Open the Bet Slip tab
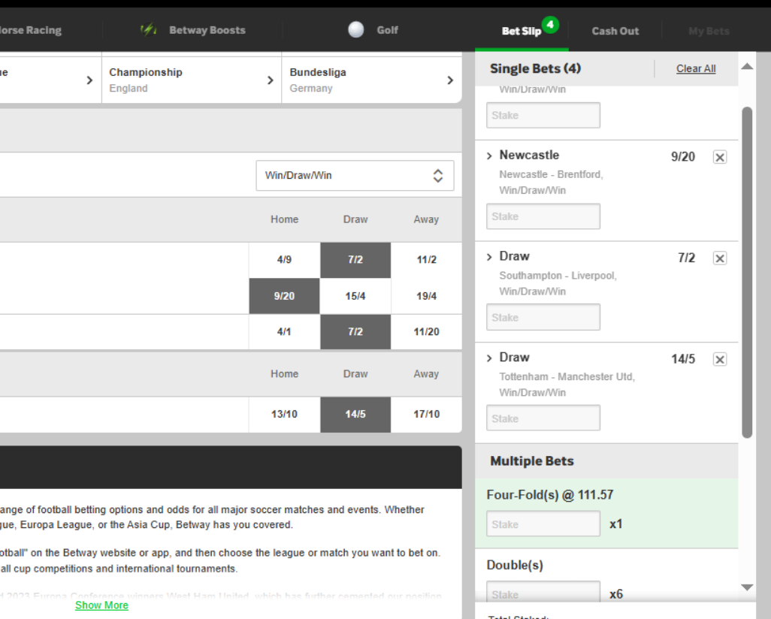Image resolution: width=771 pixels, height=619 pixels. tap(522, 31)
